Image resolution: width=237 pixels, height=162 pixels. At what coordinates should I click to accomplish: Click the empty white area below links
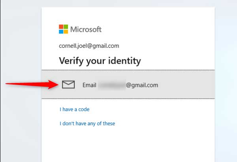(128, 145)
